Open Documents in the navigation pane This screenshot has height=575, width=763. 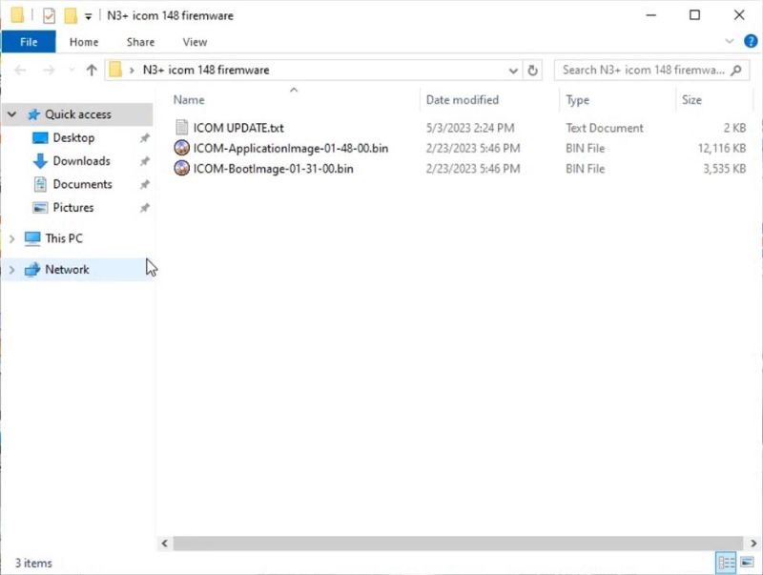82,184
